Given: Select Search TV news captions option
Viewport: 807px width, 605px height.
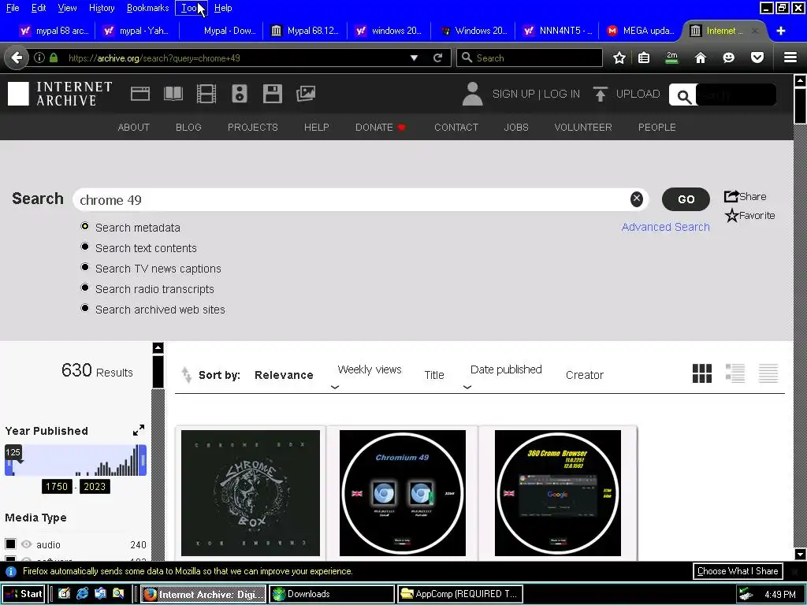Looking at the screenshot, I should point(85,268).
